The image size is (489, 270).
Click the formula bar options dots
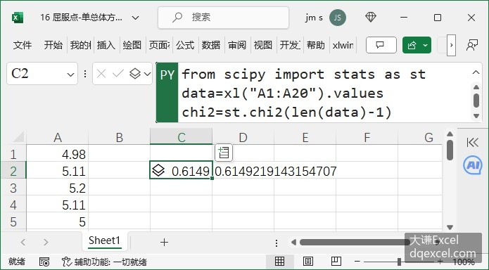(x=85, y=74)
